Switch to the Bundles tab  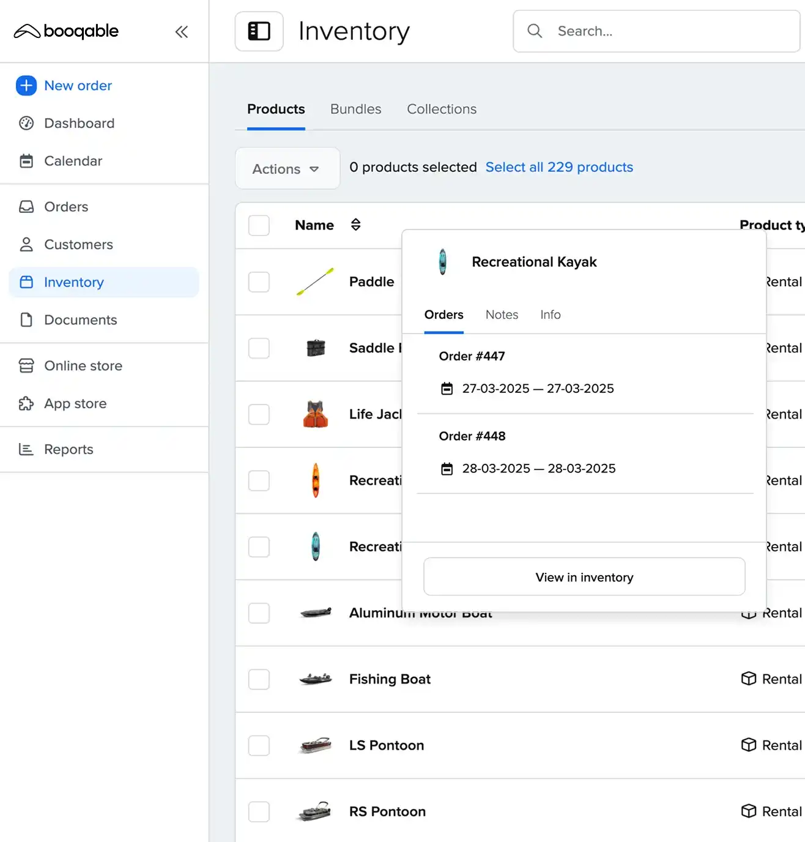[355, 109]
